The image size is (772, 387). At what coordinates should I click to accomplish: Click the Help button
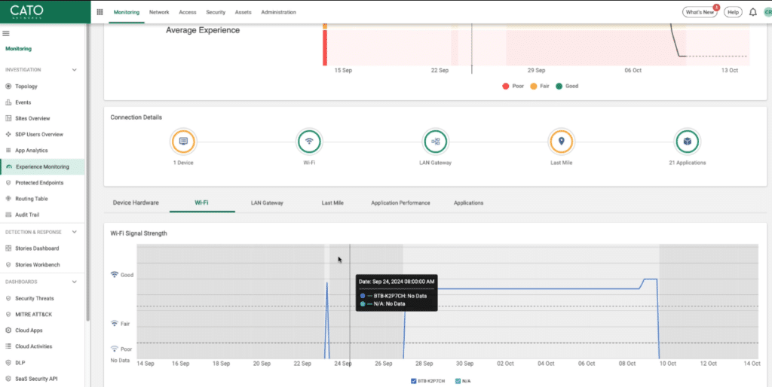(733, 12)
